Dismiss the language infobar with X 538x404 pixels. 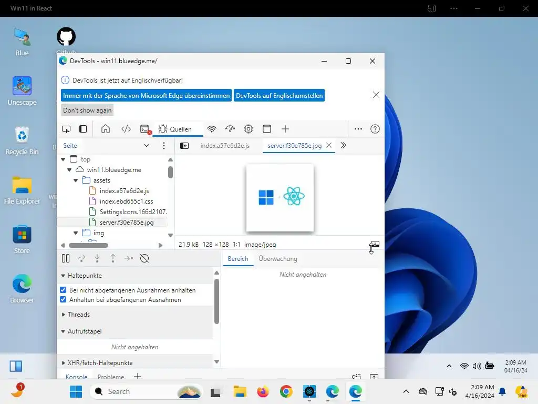point(376,95)
